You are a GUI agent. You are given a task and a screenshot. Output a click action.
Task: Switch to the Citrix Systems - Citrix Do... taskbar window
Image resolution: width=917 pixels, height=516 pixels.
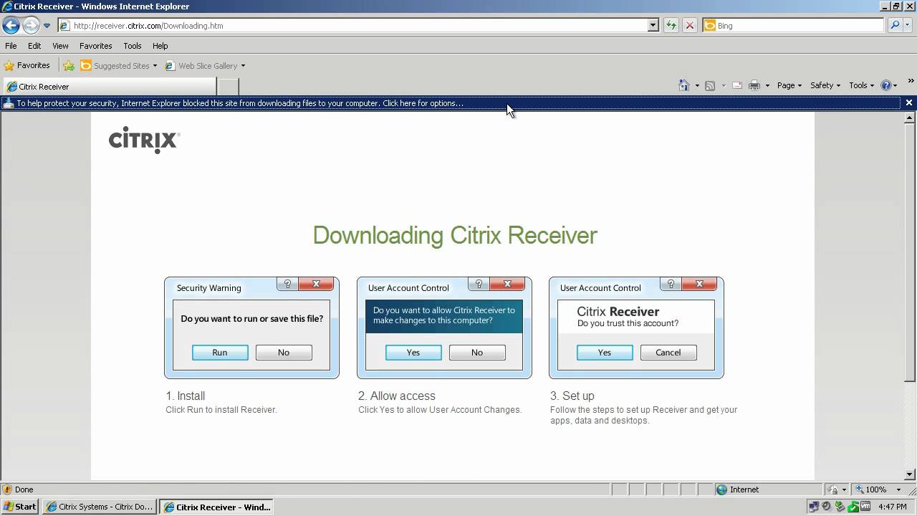(x=99, y=507)
